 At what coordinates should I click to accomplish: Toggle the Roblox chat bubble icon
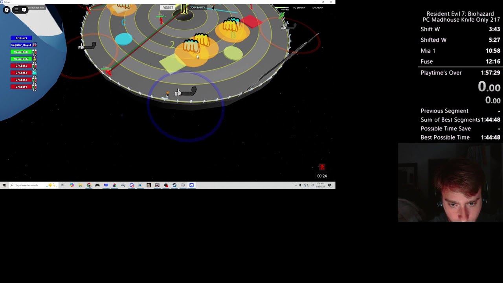click(24, 10)
